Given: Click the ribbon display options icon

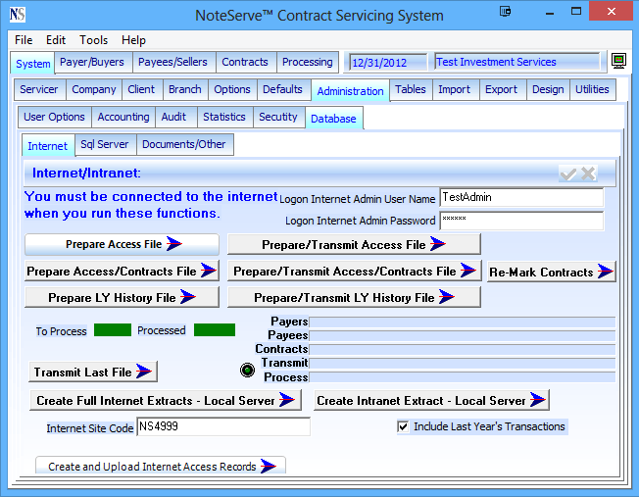Looking at the screenshot, I should [506, 14].
